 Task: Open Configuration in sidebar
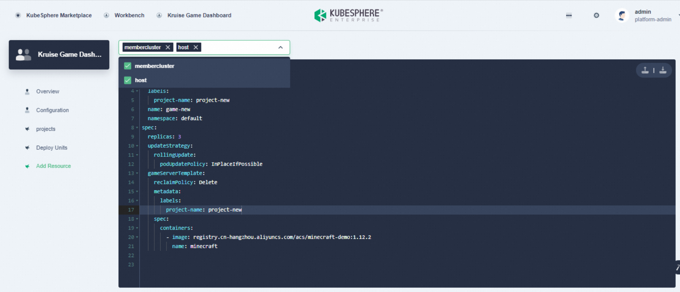(53, 110)
